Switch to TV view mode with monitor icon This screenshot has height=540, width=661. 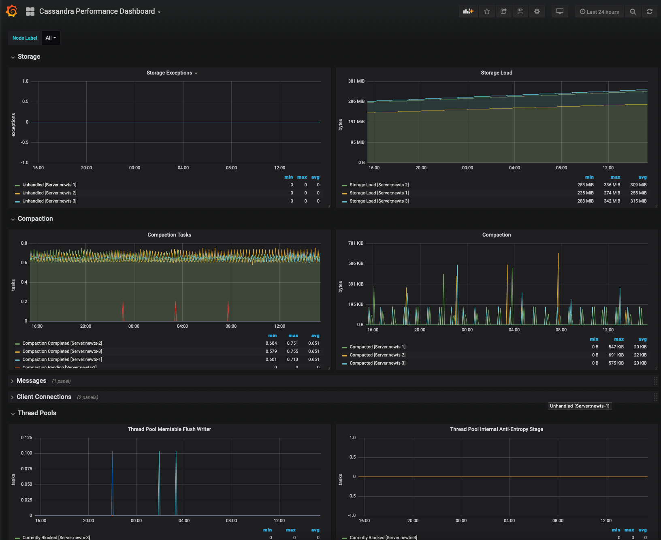(x=560, y=12)
